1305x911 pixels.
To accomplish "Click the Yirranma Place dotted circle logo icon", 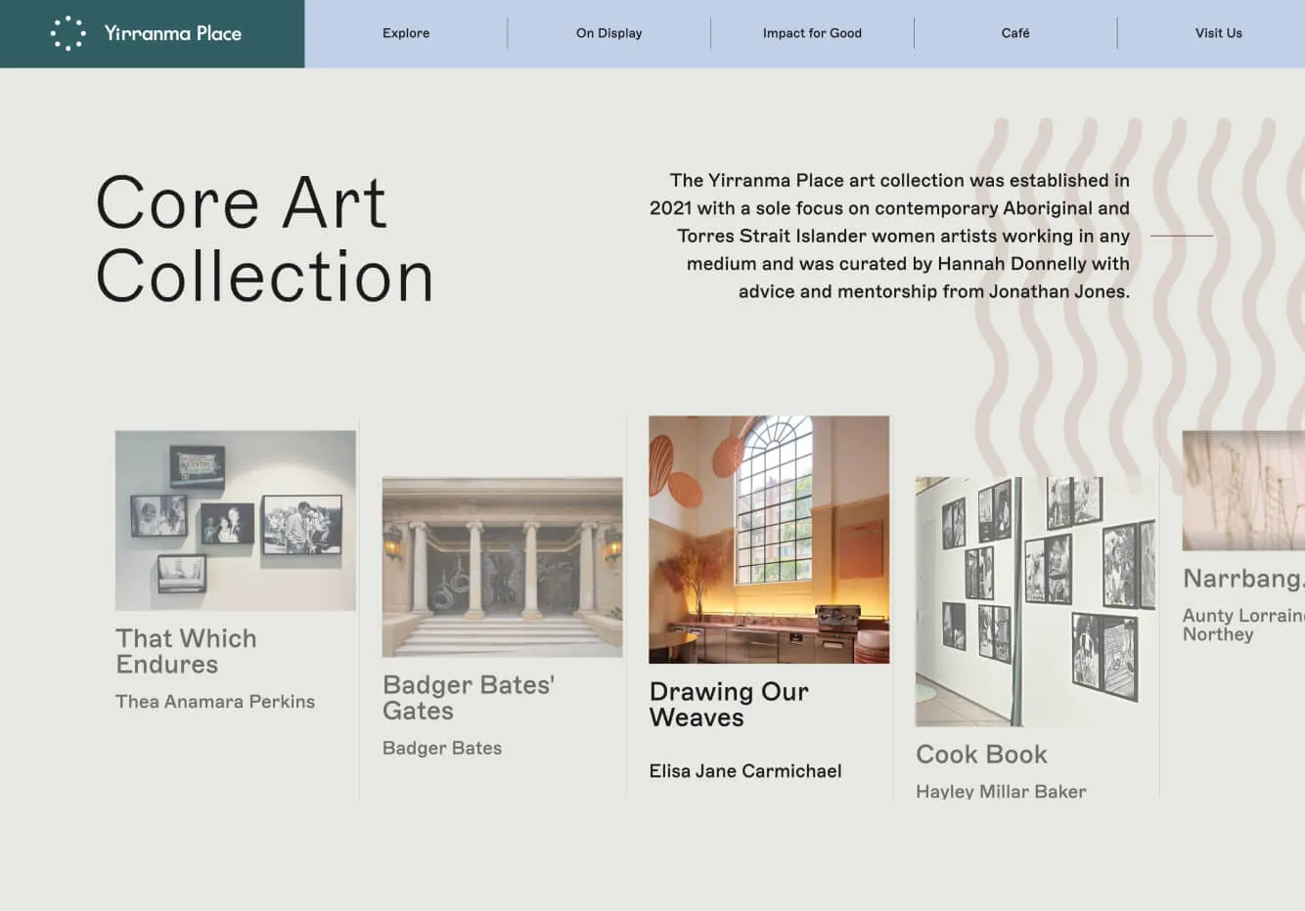I will [68, 33].
